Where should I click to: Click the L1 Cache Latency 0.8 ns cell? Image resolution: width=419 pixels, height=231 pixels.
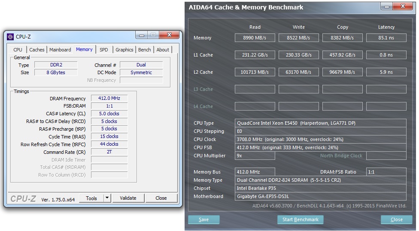pyautogui.click(x=386, y=55)
